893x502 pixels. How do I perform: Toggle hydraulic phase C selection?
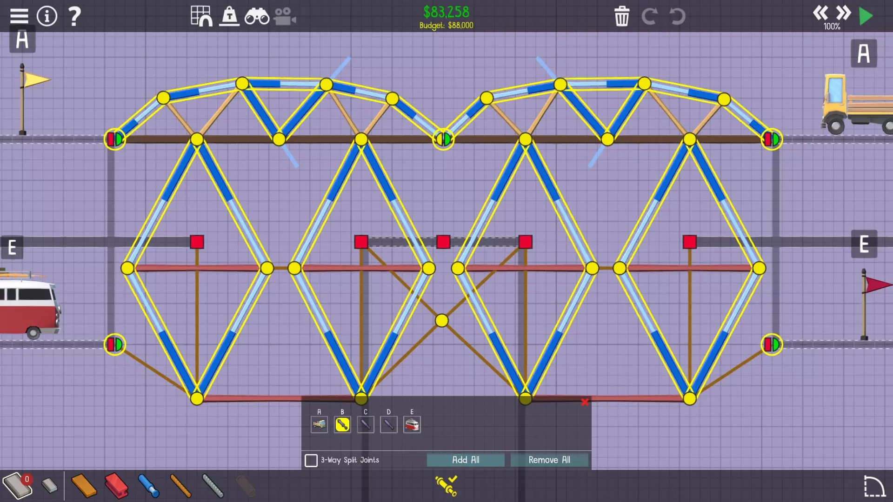(x=366, y=424)
